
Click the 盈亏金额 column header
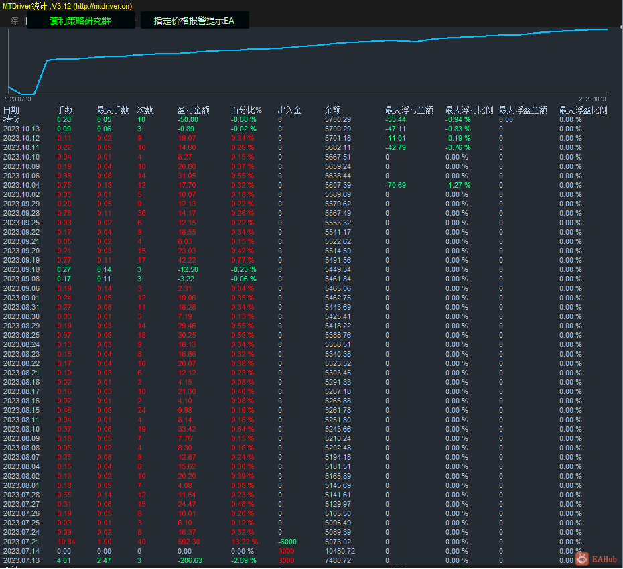click(x=193, y=110)
